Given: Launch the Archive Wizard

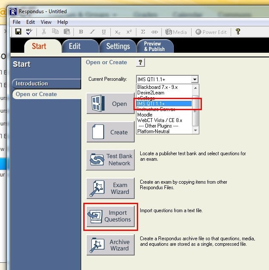Looking at the screenshot, I should pos(110,245).
